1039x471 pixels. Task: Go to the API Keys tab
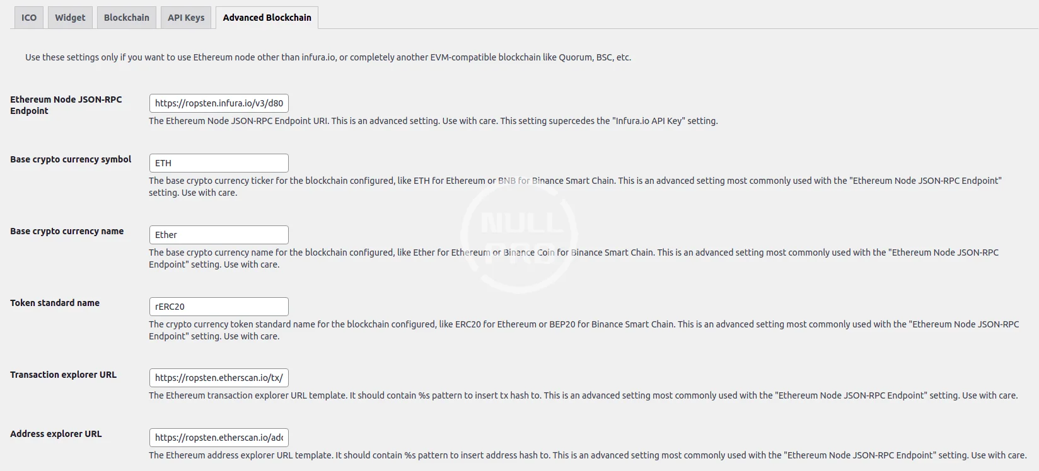coord(186,18)
